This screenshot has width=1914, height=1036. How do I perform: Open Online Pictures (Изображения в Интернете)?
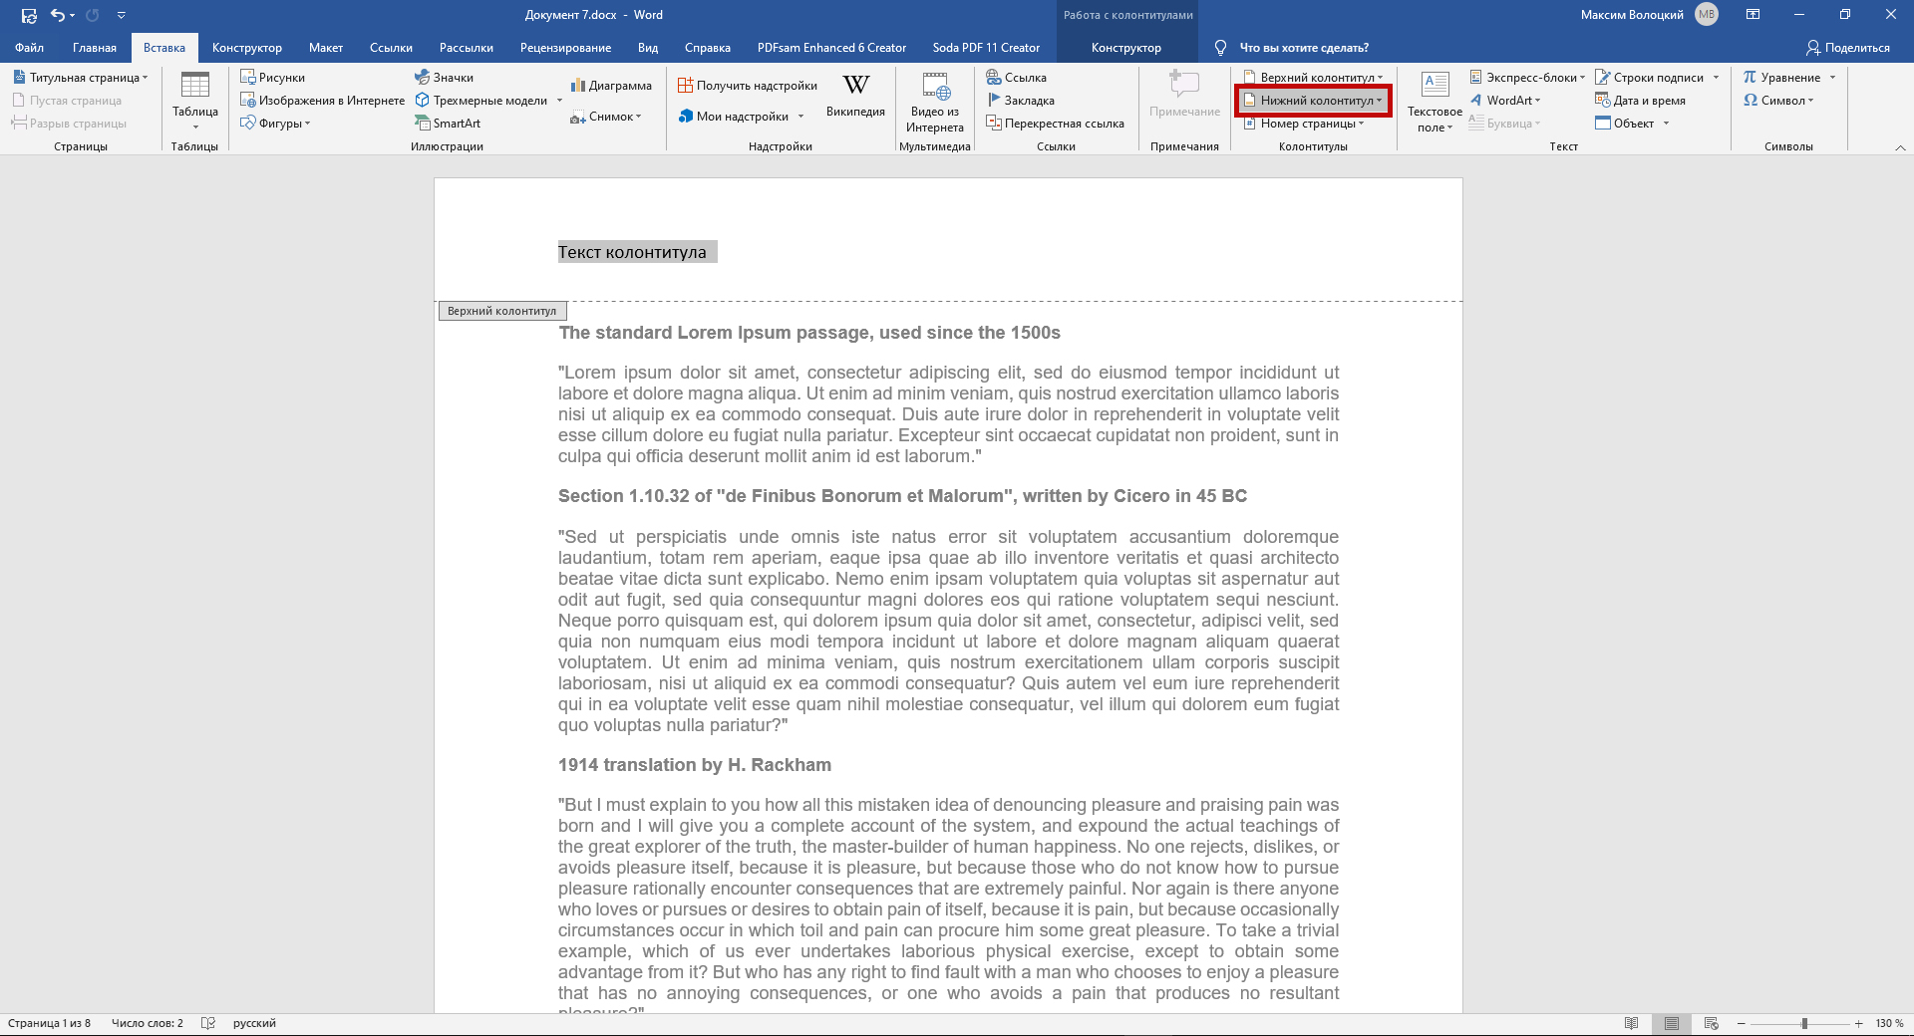(x=322, y=100)
